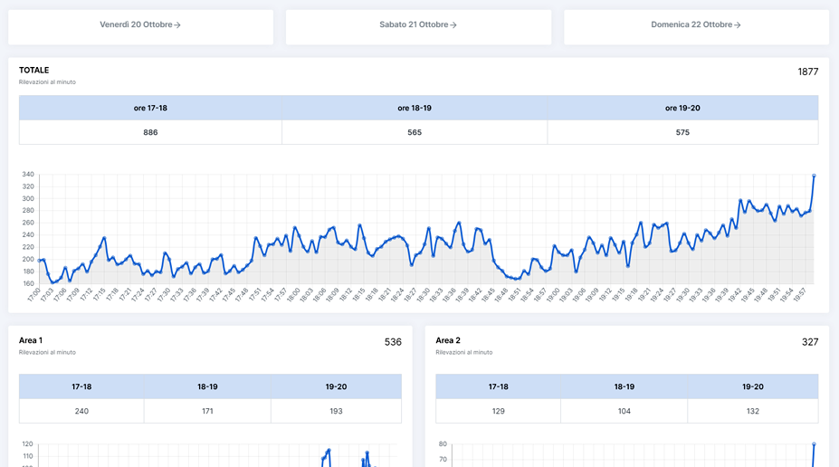Select the 'ore 17-18' header in the TOTALE table
Screen dimensions: 839x467
(x=150, y=108)
